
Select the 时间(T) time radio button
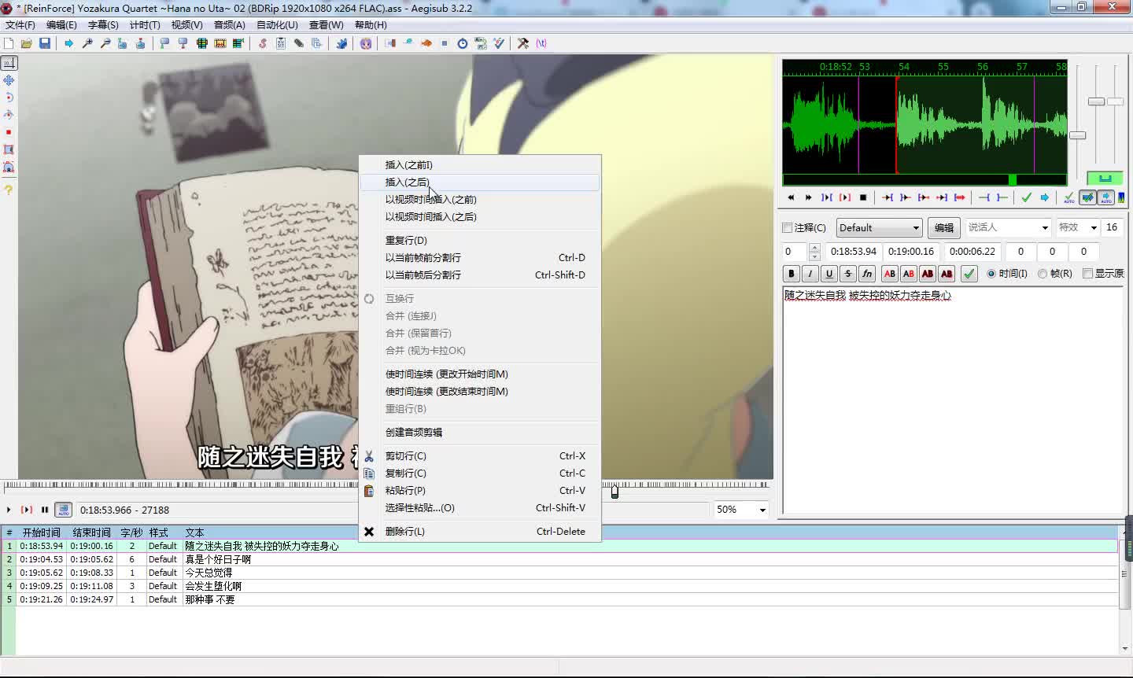click(x=991, y=274)
